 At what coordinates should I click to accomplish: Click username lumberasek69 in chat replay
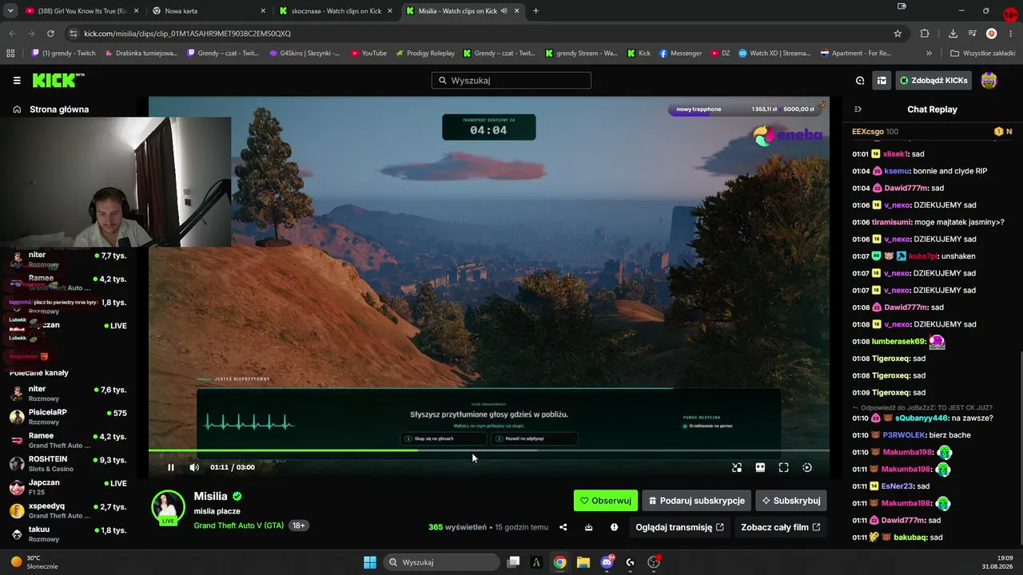pos(898,341)
